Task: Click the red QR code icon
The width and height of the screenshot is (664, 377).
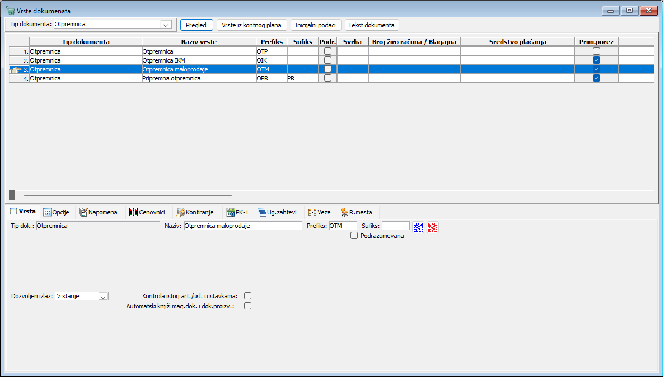Action: 432,227
